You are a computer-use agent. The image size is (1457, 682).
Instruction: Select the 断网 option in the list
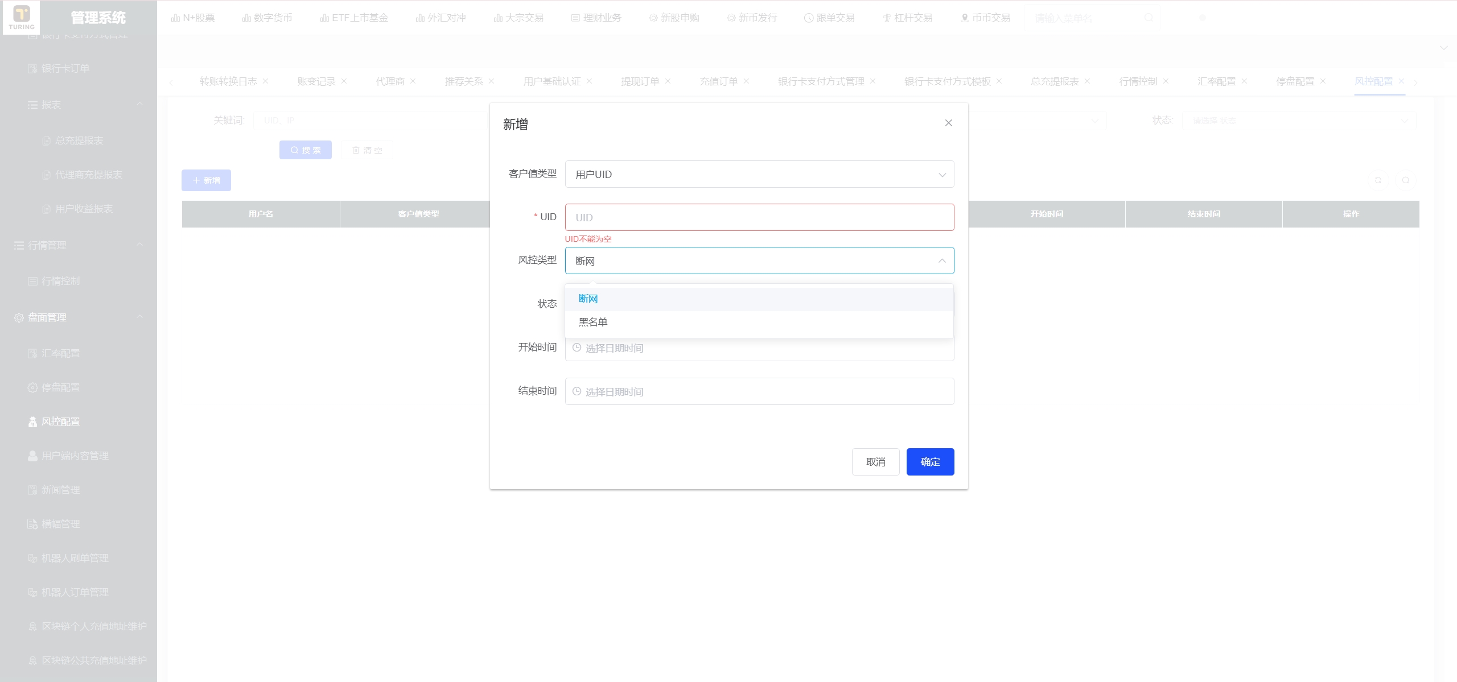tap(759, 299)
